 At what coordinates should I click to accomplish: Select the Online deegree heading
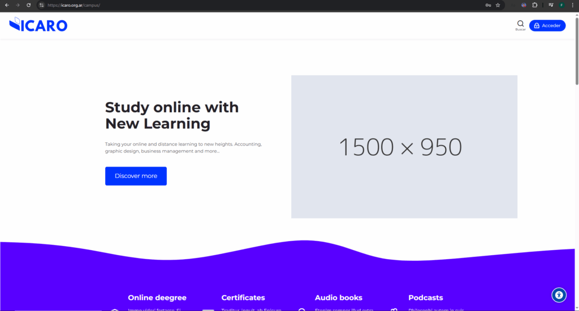157,297
